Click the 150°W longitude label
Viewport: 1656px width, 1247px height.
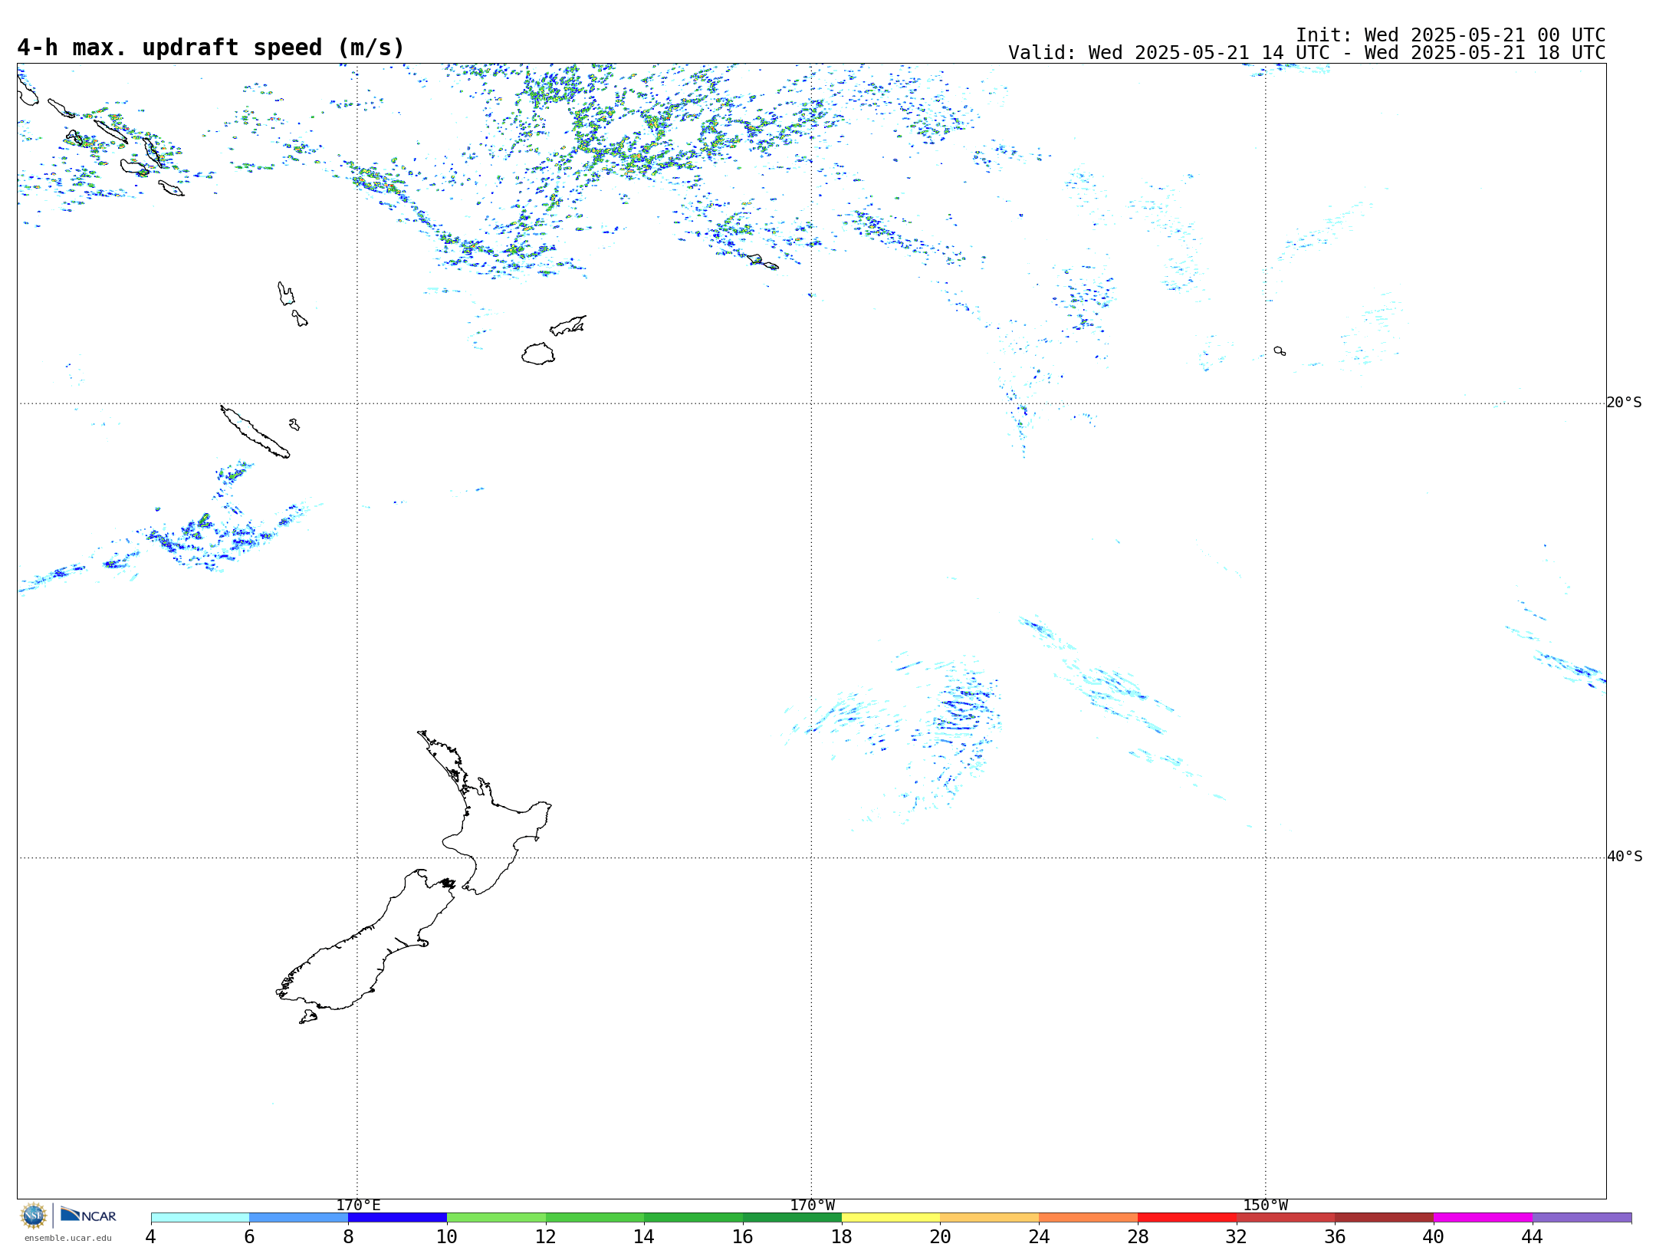1266,1206
